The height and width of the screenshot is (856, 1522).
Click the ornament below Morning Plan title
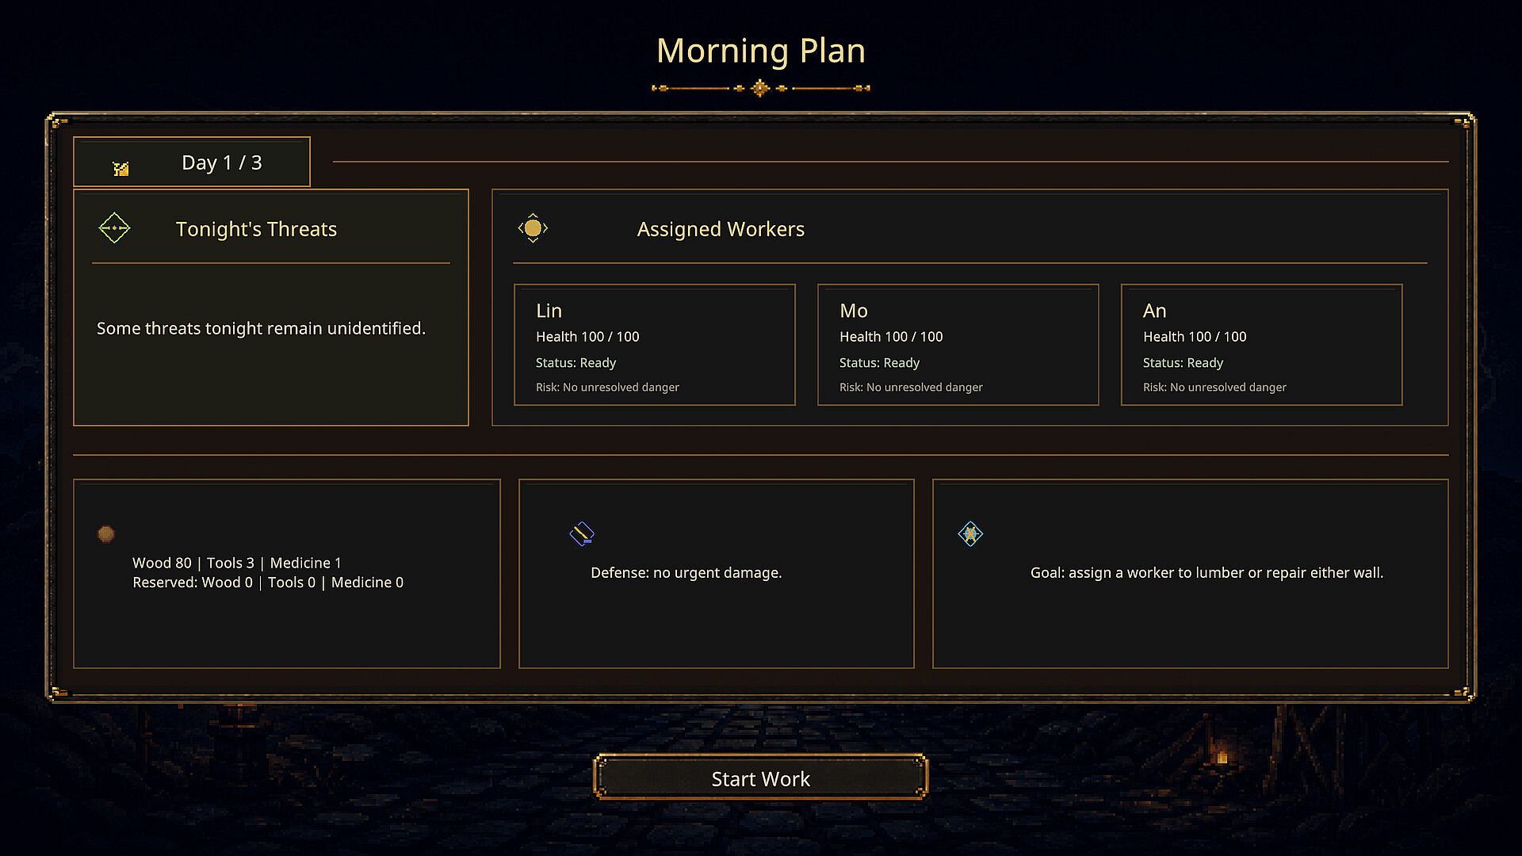(761, 88)
